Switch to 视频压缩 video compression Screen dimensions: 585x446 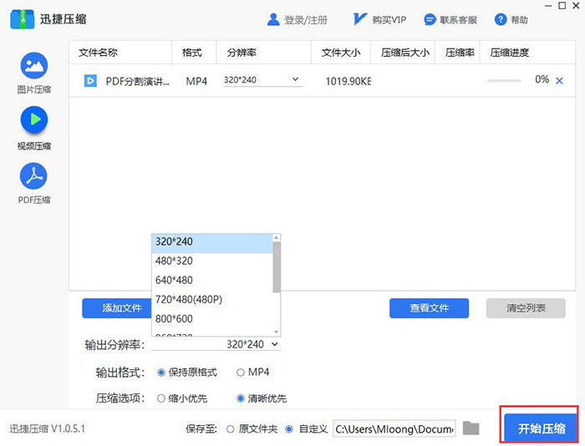coord(34,128)
